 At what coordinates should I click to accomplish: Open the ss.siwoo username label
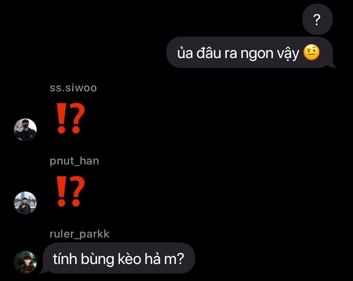[x=73, y=88]
